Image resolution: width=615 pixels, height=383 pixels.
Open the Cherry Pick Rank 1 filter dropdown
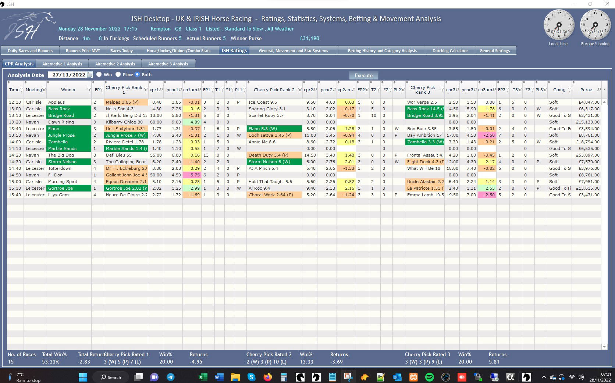coord(146,90)
